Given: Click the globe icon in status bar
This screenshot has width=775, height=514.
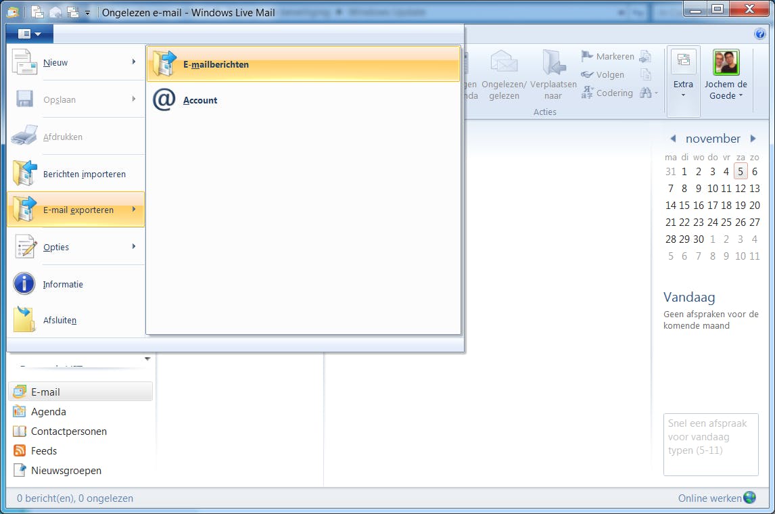Looking at the screenshot, I should pyautogui.click(x=750, y=496).
